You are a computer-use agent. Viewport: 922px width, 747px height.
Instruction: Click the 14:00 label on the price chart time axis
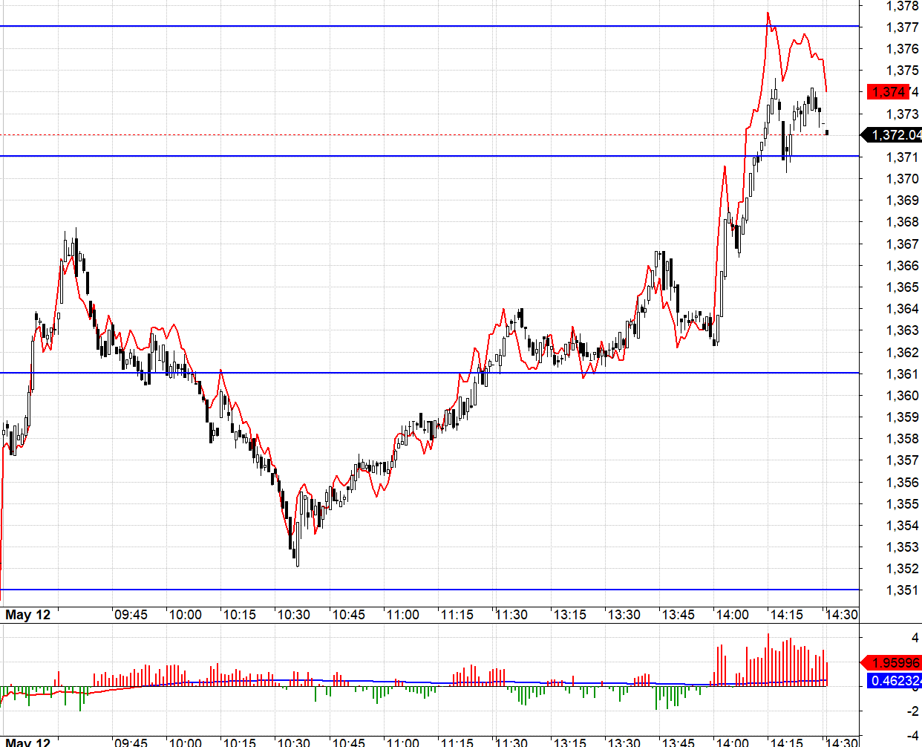coord(732,615)
